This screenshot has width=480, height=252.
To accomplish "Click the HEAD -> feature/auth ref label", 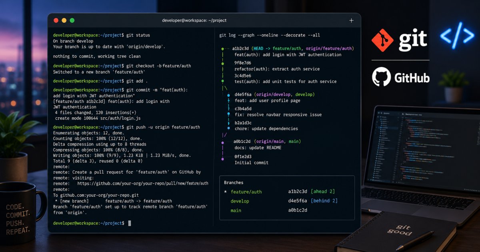I will 277,48.
